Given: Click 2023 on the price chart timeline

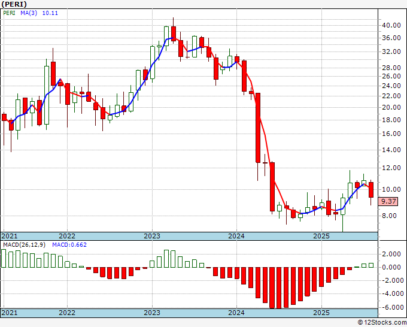Looking at the screenshot, I should pos(152,236).
